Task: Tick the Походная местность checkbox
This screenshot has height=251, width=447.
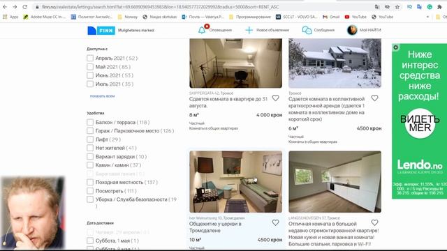Action: (x=90, y=182)
